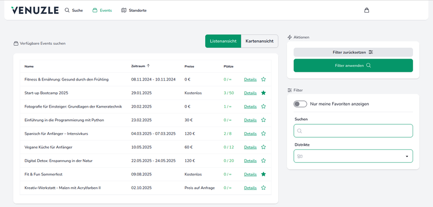Star the Fotografie für Einsteiger event

[x=263, y=107]
